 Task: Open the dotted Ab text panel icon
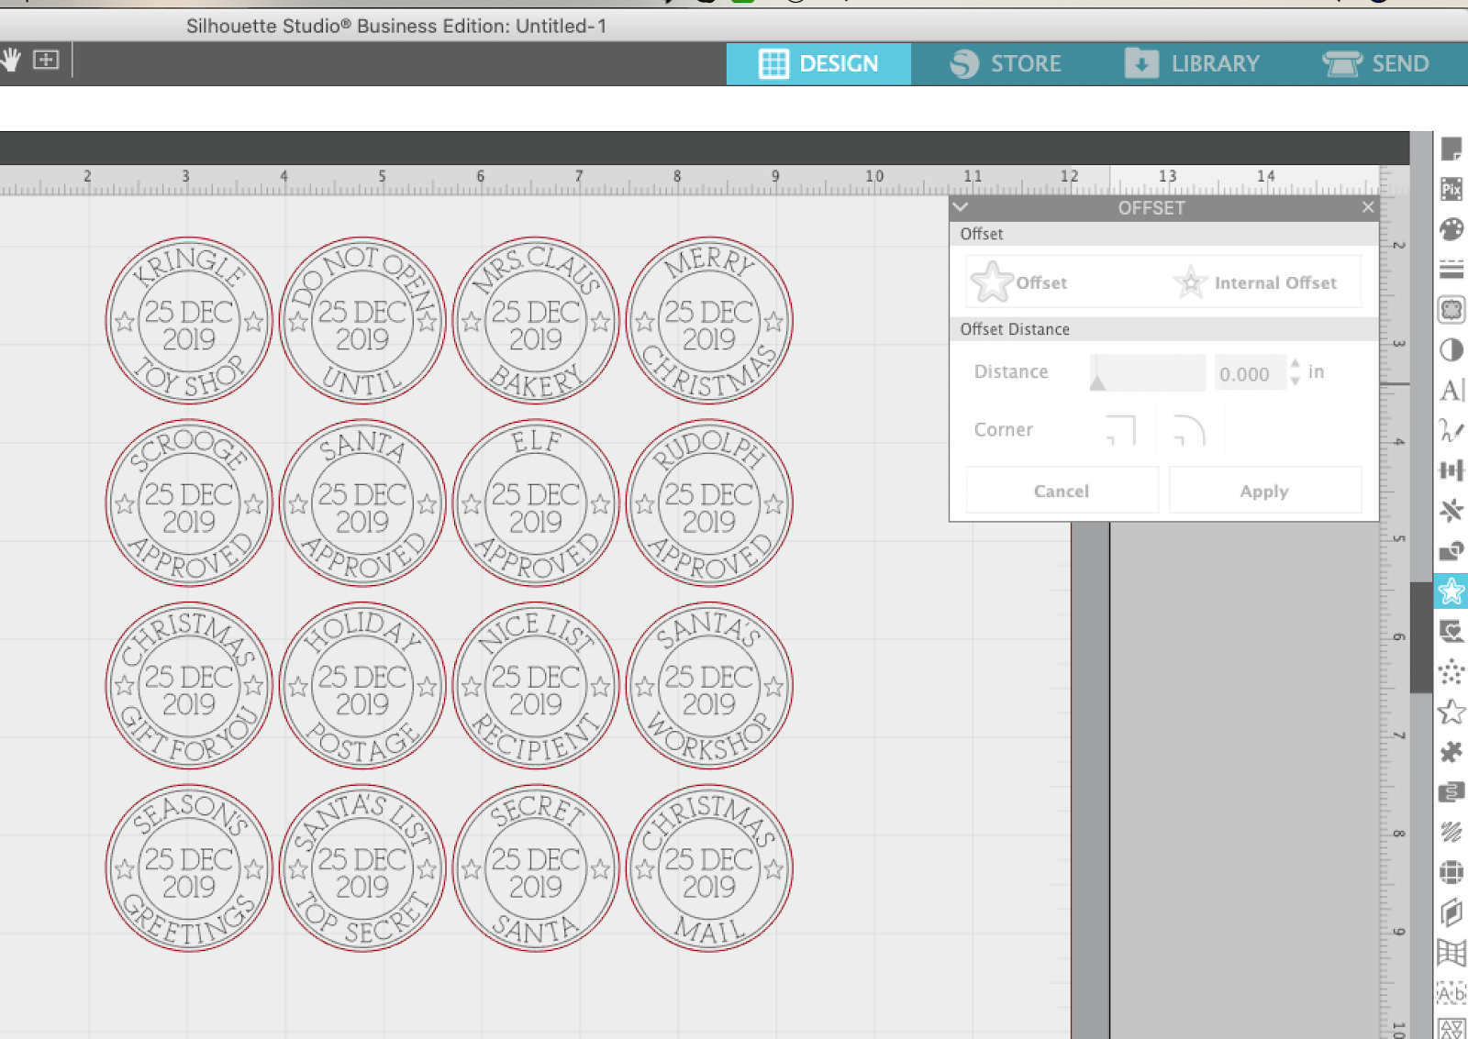[x=1451, y=993]
